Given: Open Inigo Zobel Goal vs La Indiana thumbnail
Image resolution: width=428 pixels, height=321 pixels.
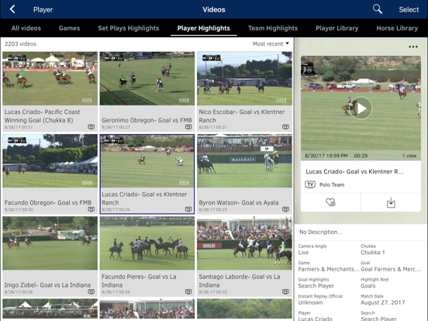Looking at the screenshot, I should point(50,243).
